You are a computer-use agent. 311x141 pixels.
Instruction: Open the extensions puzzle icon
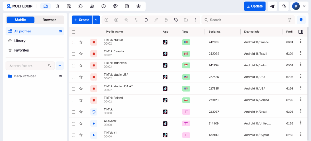(80, 6)
